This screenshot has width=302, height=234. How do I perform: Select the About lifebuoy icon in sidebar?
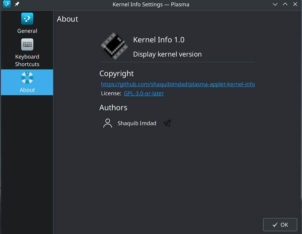[x=27, y=78]
